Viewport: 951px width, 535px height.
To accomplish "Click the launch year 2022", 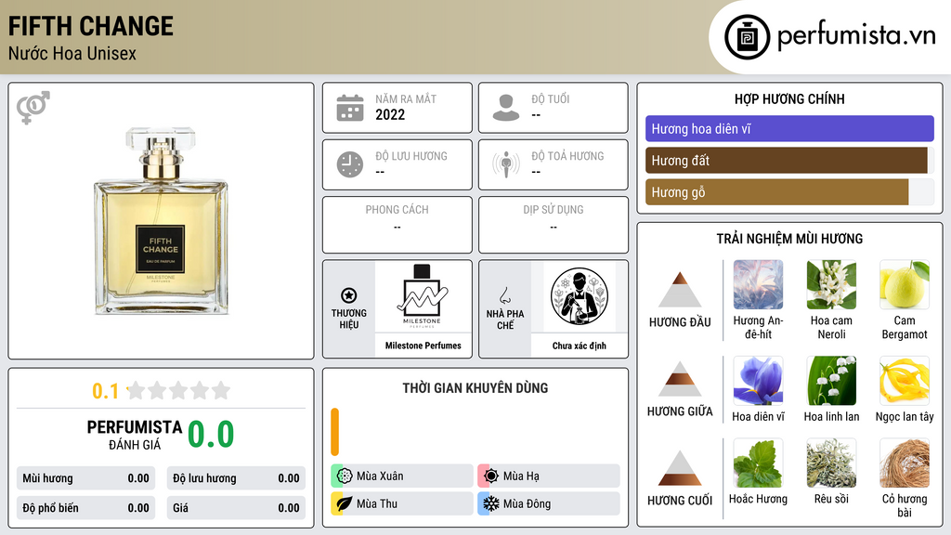I will (x=390, y=114).
